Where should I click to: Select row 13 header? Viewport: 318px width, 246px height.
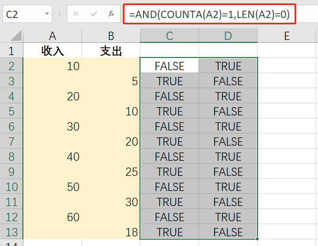coord(11,231)
